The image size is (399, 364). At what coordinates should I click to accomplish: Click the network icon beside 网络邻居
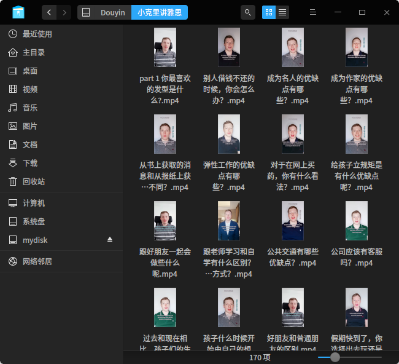13,261
